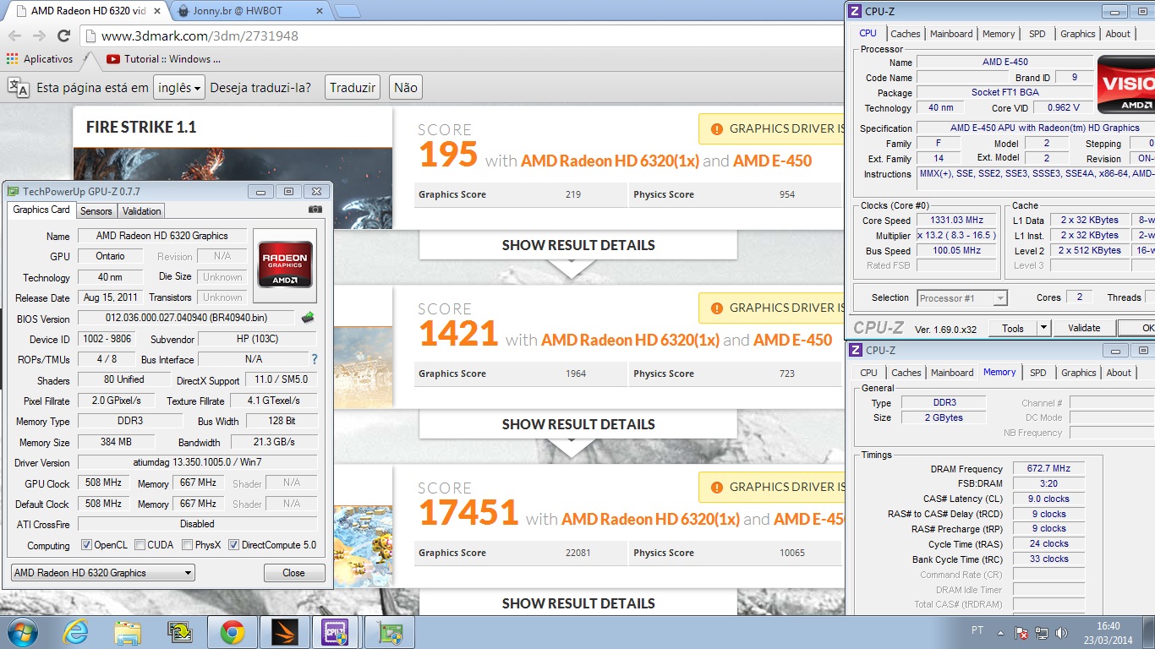Switch to the Sensors tab in GPU-Z
The width and height of the screenshot is (1155, 649).
point(96,211)
